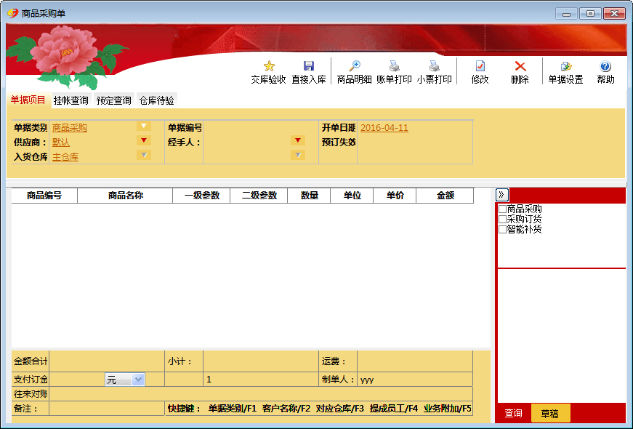Tick the 采购订货 checkbox

coord(502,220)
